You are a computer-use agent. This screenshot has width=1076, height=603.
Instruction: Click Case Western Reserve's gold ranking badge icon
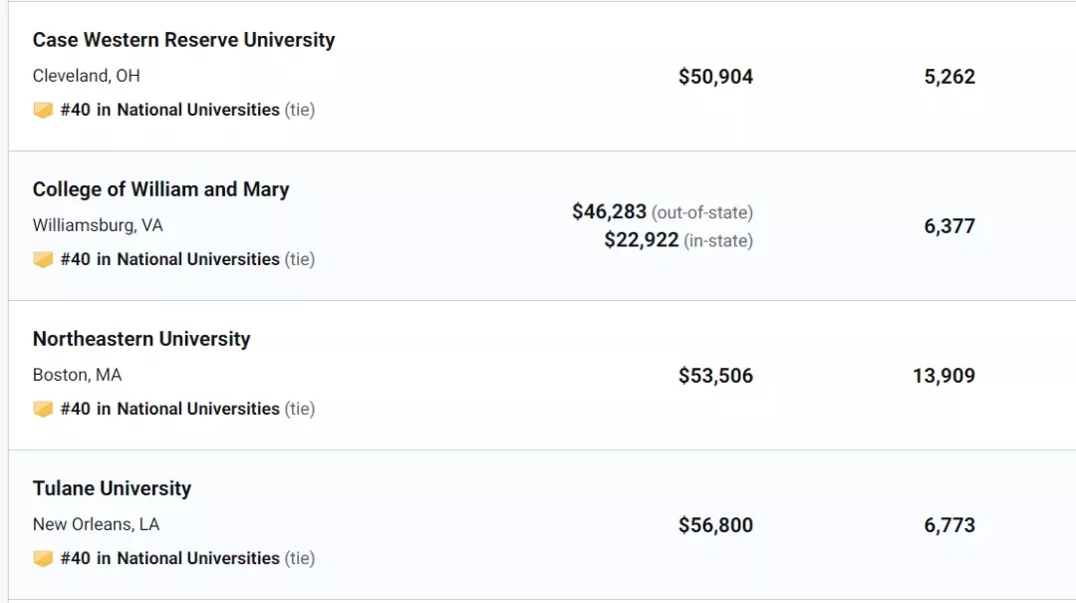[43, 110]
